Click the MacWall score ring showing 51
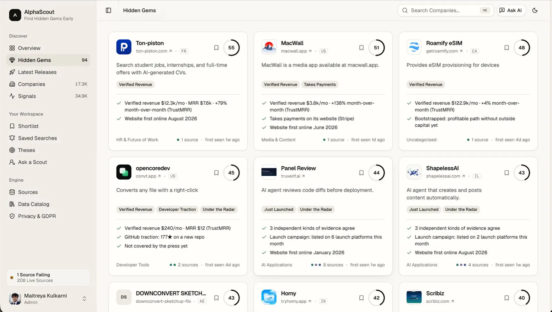 click(x=376, y=48)
